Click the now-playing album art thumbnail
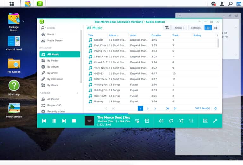Image resolution: width=243 pixels, height=165 pixels. (89, 121)
